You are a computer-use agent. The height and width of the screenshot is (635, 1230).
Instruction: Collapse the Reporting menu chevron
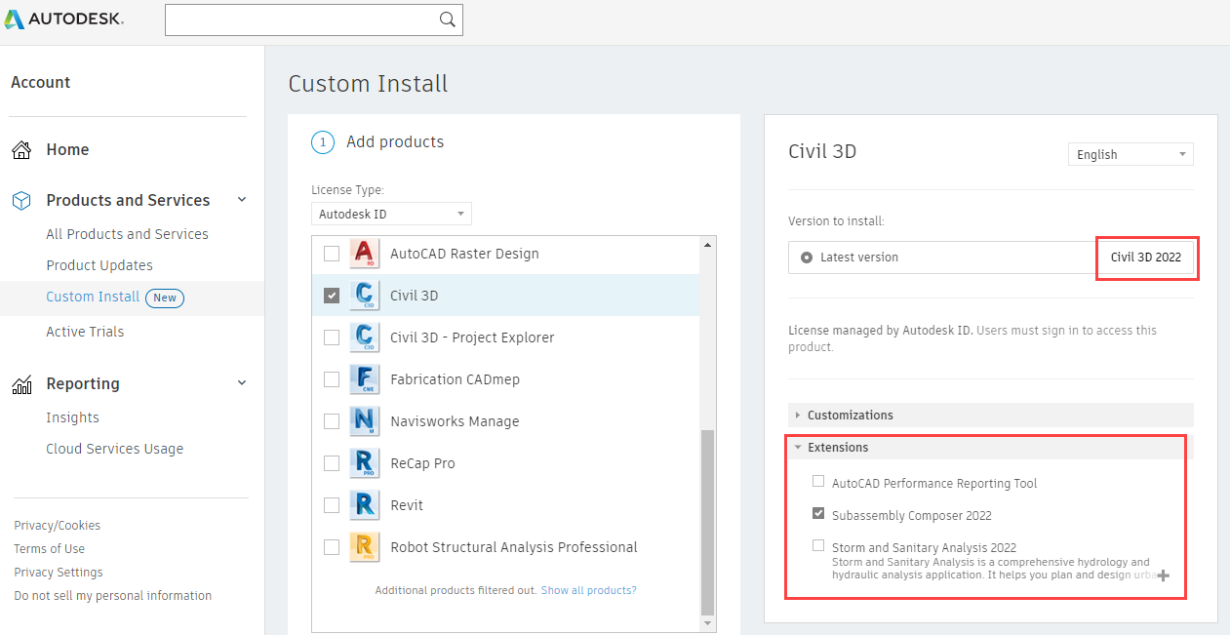click(242, 383)
